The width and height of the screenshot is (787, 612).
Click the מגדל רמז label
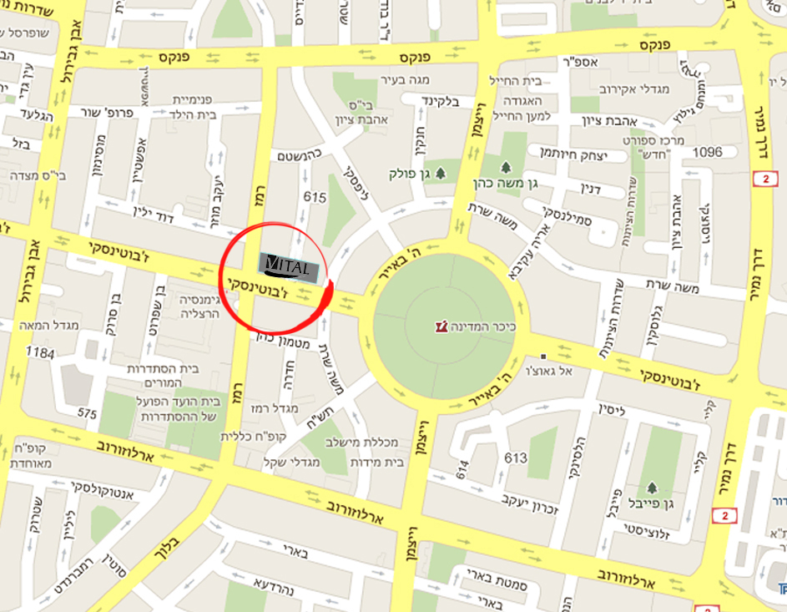[275, 408]
